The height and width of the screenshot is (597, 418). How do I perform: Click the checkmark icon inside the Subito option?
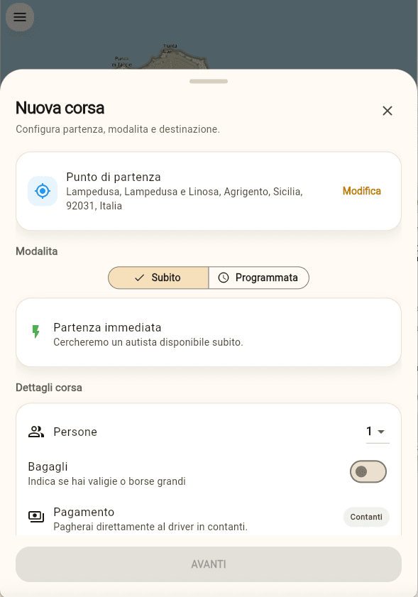pos(139,278)
